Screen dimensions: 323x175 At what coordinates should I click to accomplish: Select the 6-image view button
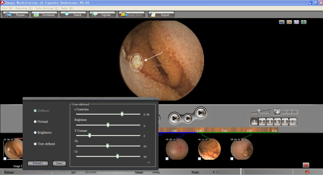277,122
